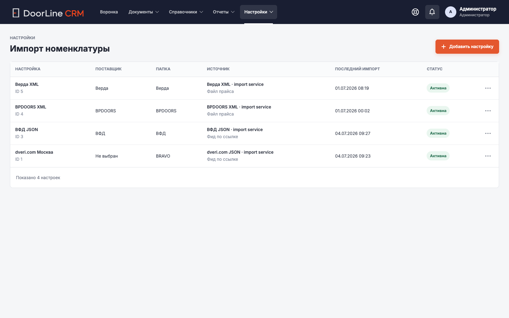This screenshot has height=318, width=509.
Task: Expand the Настройки dropdown menu
Action: coord(258,12)
